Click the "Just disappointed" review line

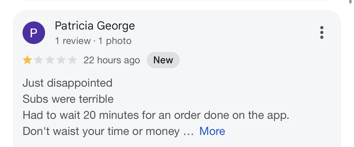tap(67, 83)
